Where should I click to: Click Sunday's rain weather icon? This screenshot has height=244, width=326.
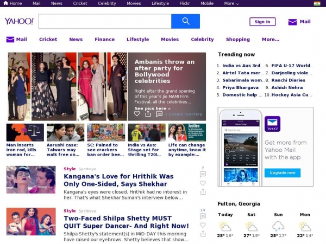pyautogui.click(x=278, y=226)
